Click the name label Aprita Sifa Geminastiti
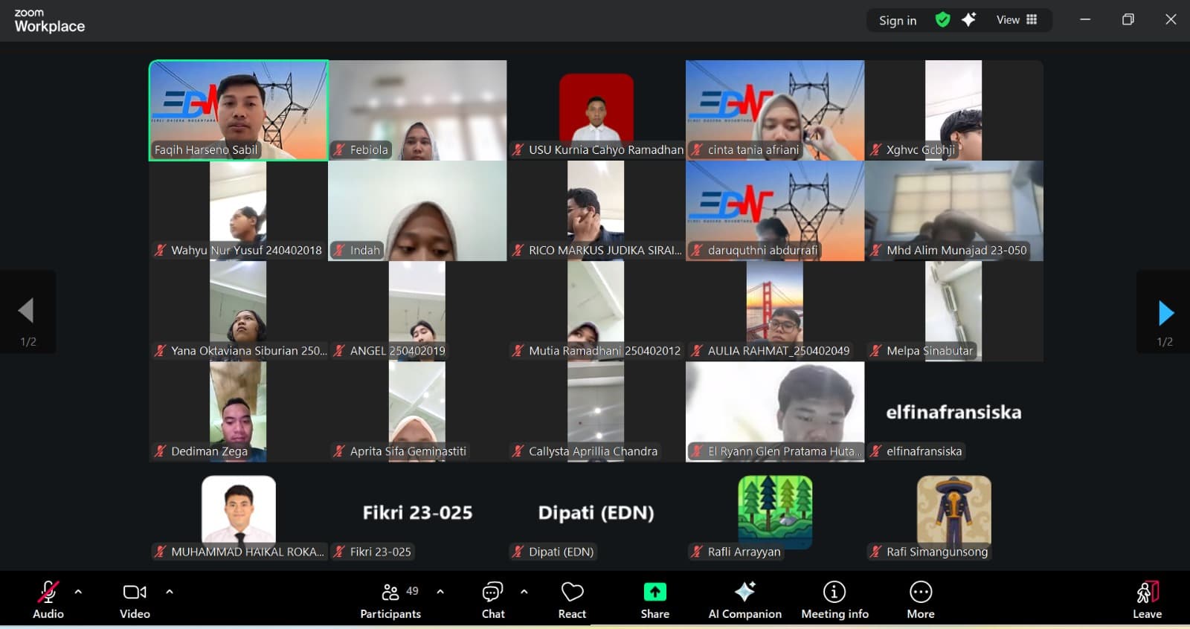The width and height of the screenshot is (1190, 629). [x=408, y=451]
